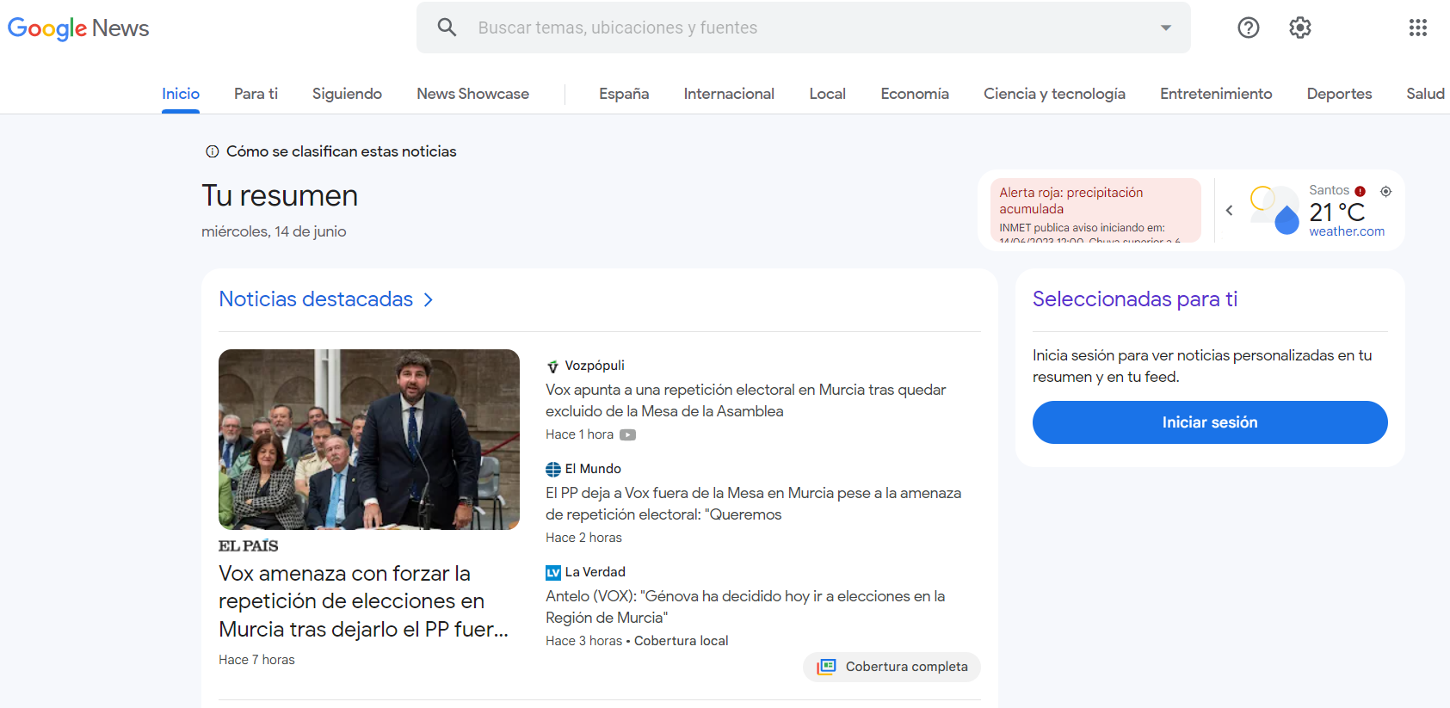Open Ciencia y tecnología tab
This screenshot has height=708, width=1450.
(1054, 94)
